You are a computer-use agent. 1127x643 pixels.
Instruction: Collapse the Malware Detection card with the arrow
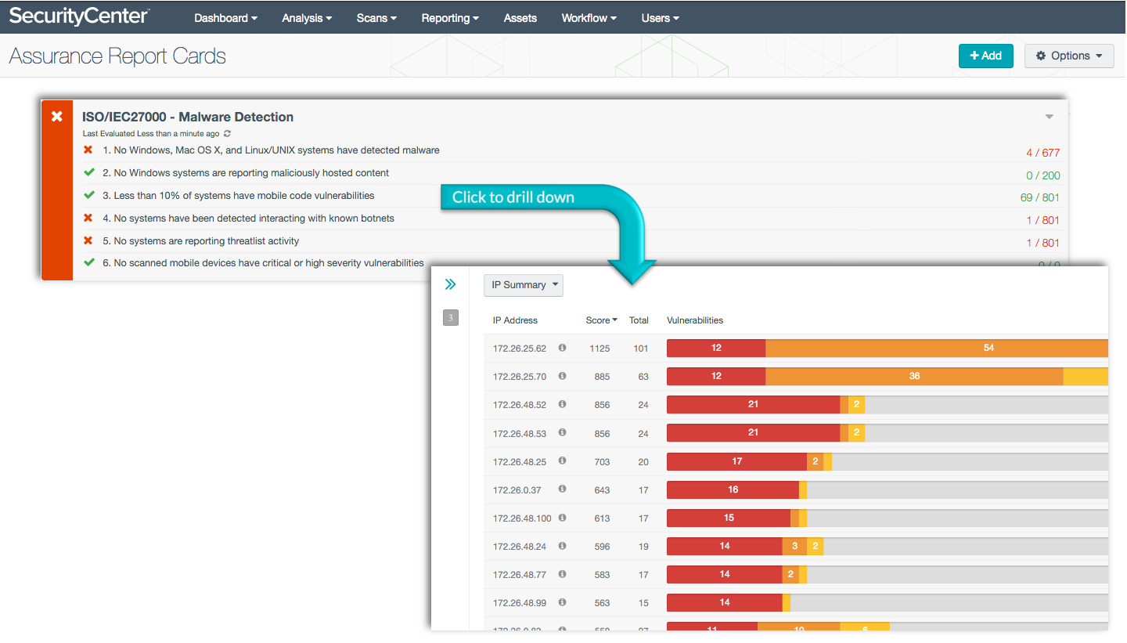pos(1050,117)
